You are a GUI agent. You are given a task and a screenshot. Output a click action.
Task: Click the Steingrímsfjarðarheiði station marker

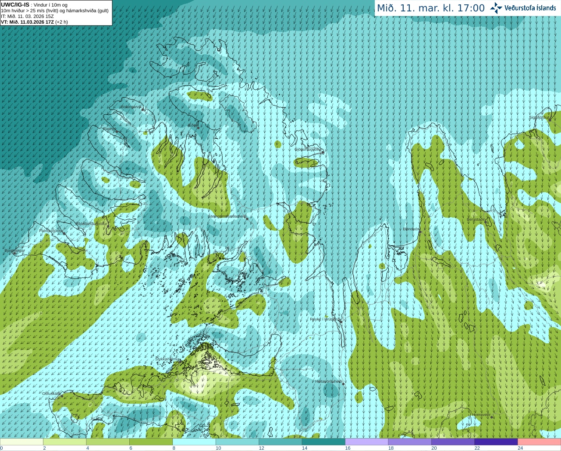coord(247,219)
